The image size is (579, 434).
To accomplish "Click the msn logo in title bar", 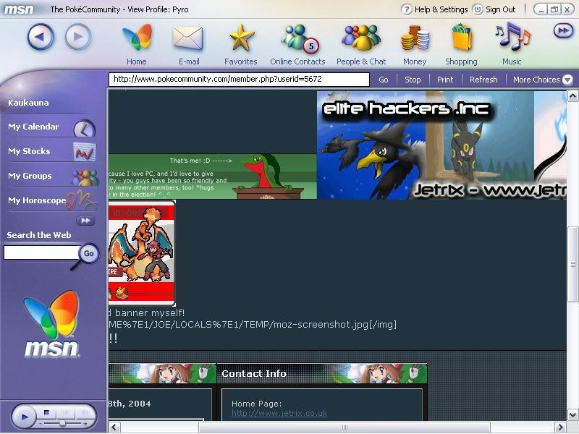I will pos(19,9).
